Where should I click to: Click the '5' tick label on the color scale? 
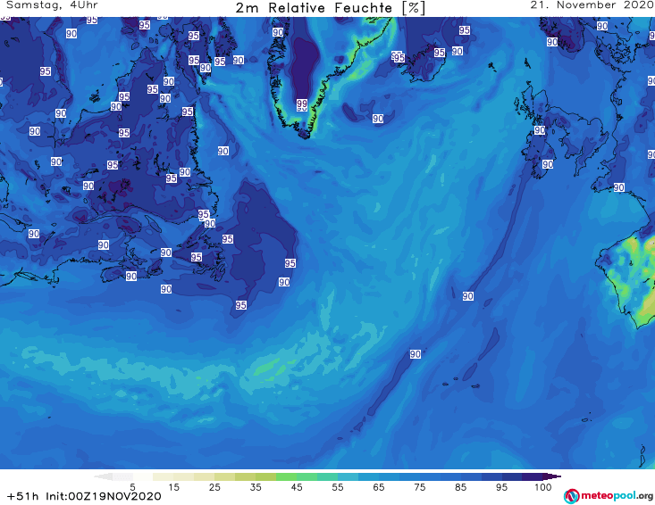pos(132,487)
